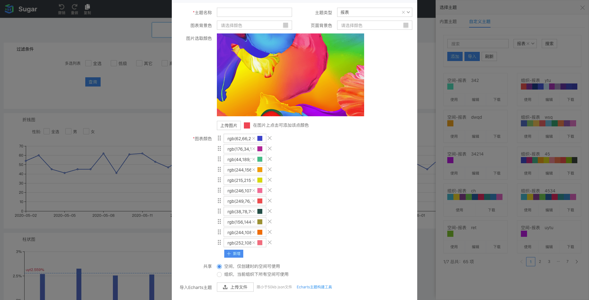Remove the rgb(249,76 color row

(270, 201)
